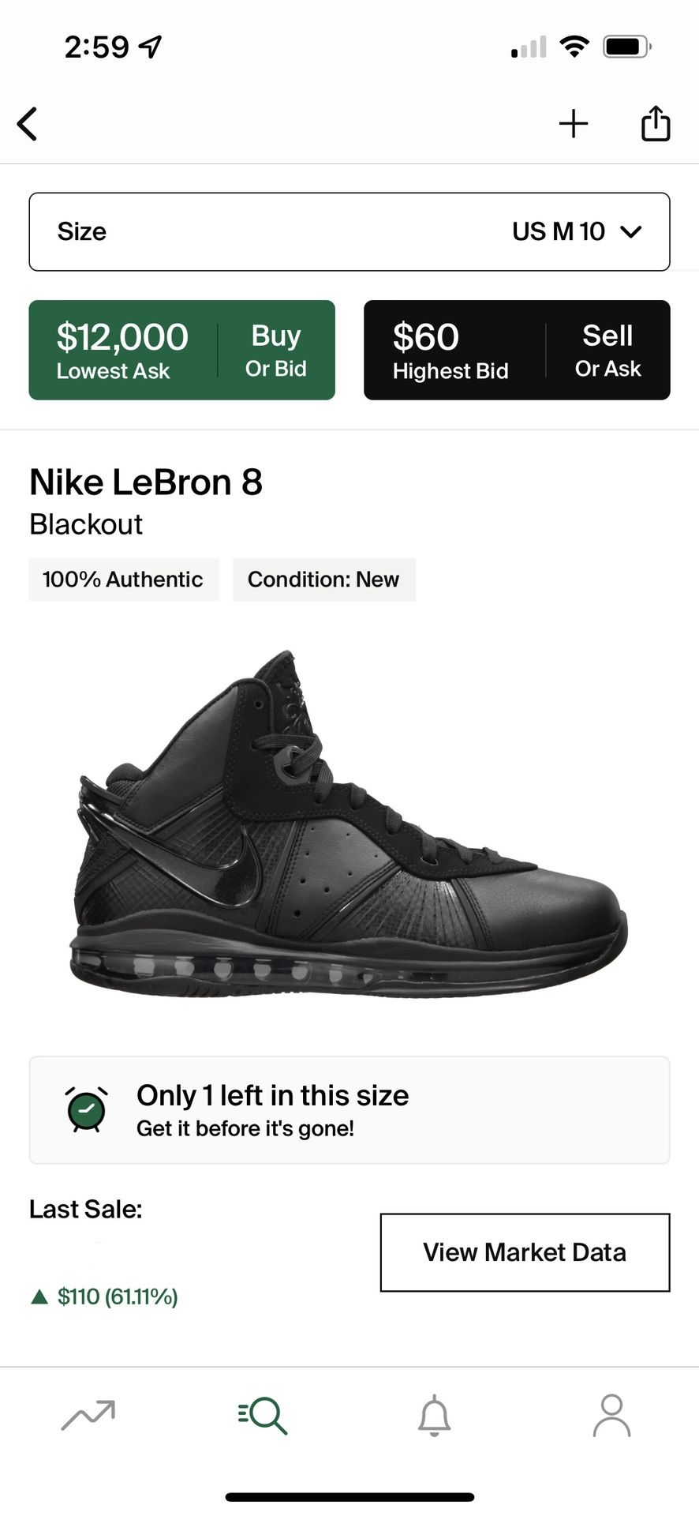Open the notifications bell tab
This screenshot has height=1516, width=699.
(x=434, y=1415)
